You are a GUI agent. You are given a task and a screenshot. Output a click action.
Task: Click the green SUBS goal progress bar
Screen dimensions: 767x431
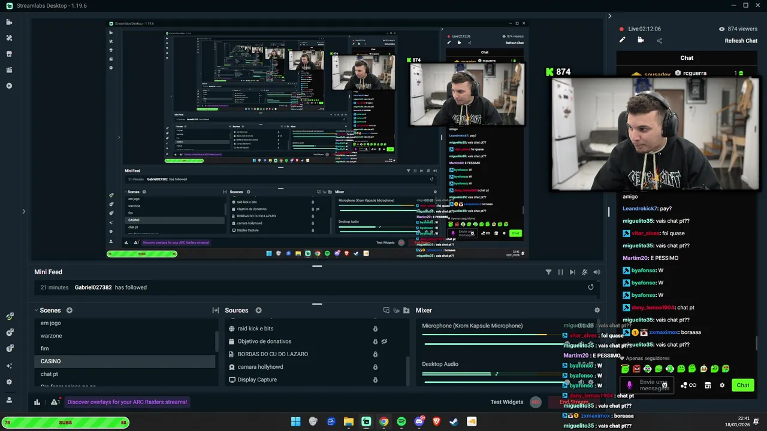pos(65,423)
